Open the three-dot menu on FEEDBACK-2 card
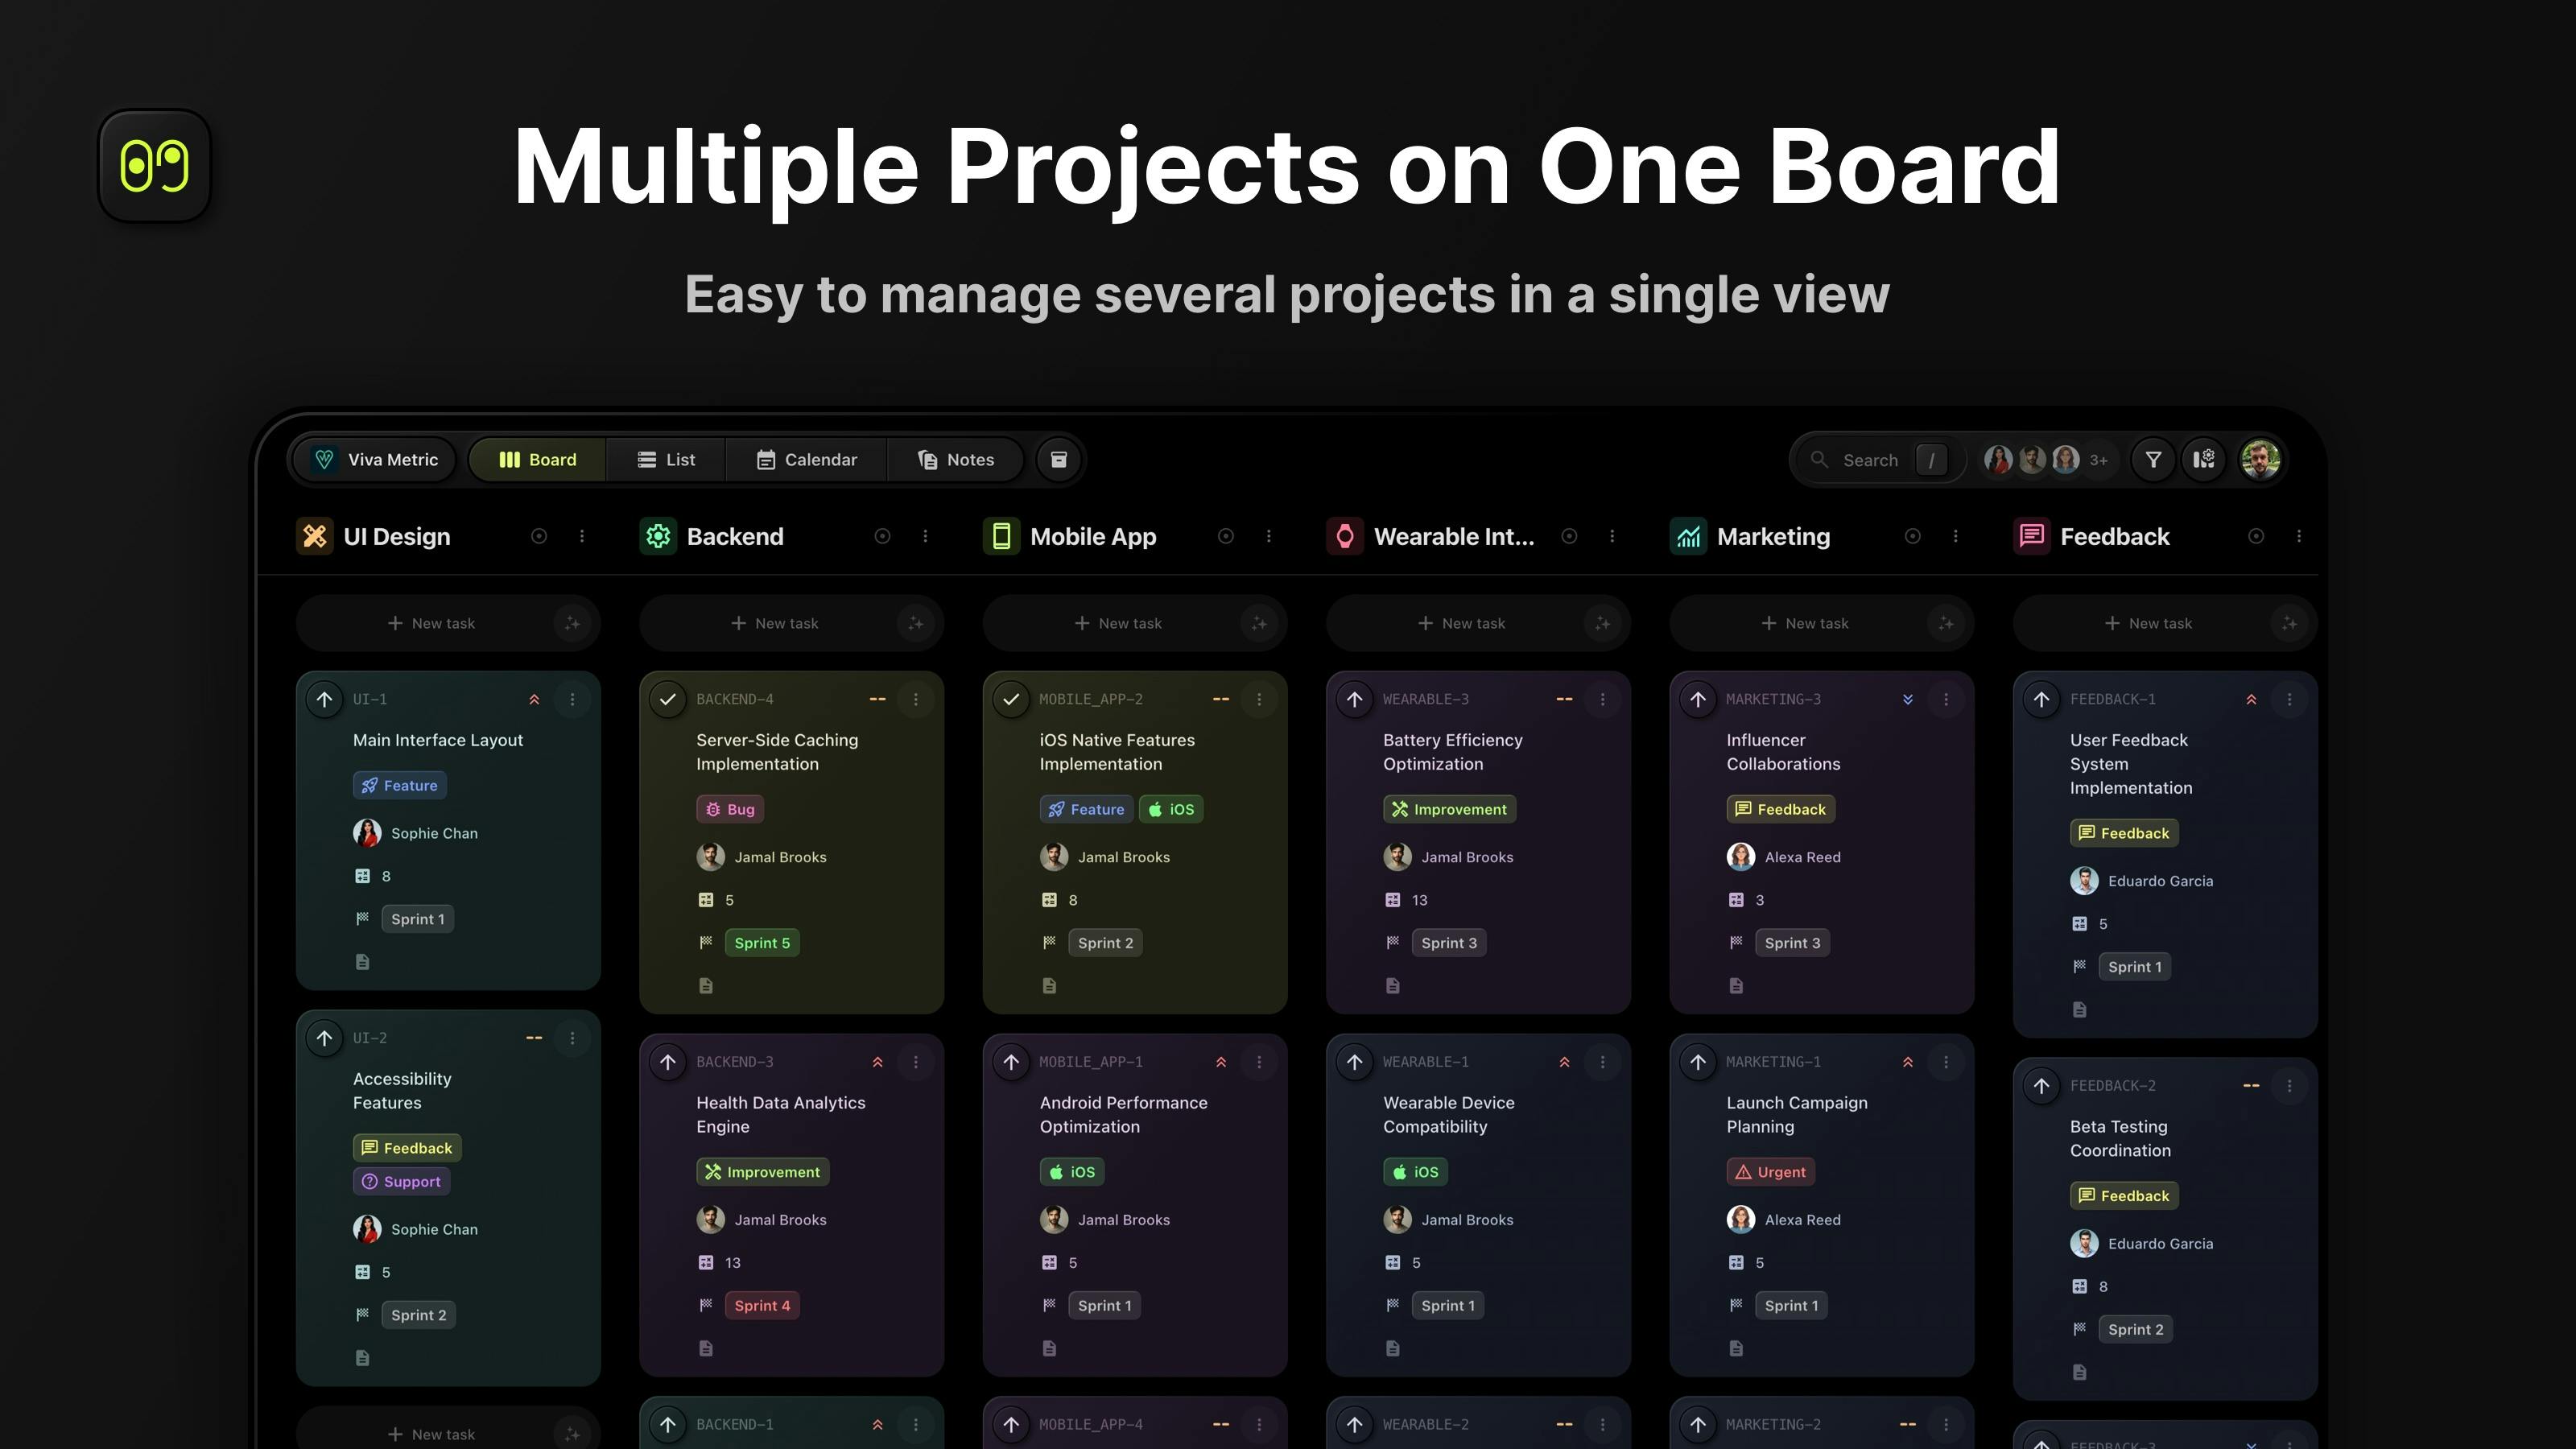 [2289, 1086]
